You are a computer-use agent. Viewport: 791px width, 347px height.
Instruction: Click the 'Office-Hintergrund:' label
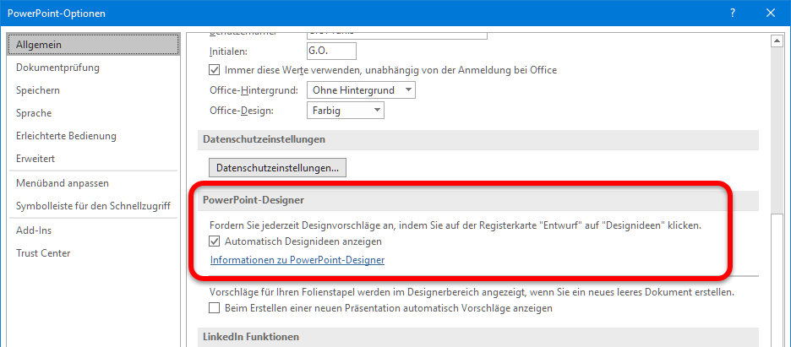[254, 90]
